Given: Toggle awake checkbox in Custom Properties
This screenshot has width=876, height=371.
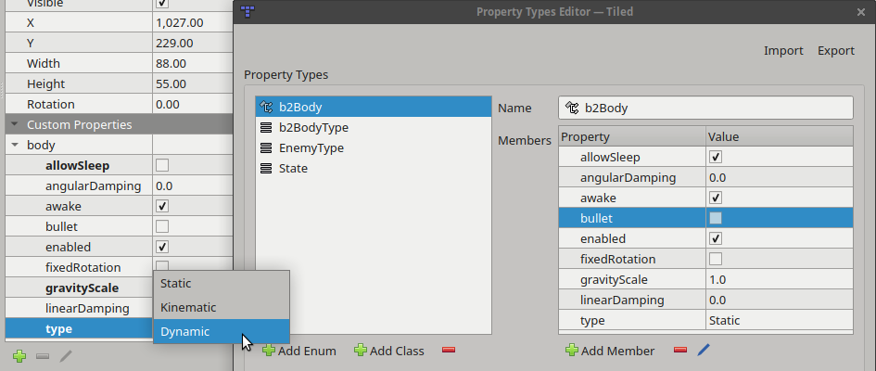Looking at the screenshot, I should (162, 206).
